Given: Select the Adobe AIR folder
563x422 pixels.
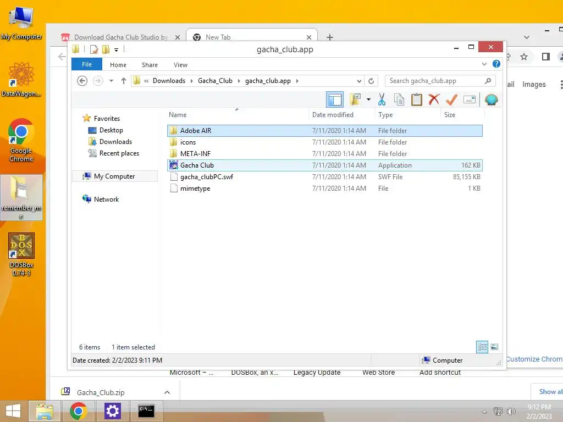Looking at the screenshot, I should click(x=324, y=131).
